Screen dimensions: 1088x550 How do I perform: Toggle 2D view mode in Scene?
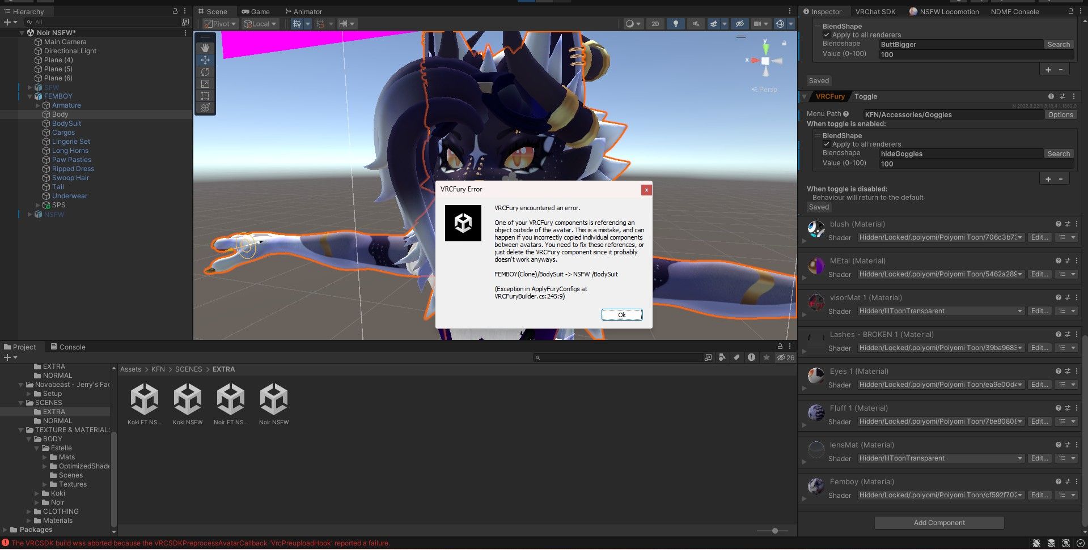pyautogui.click(x=655, y=24)
